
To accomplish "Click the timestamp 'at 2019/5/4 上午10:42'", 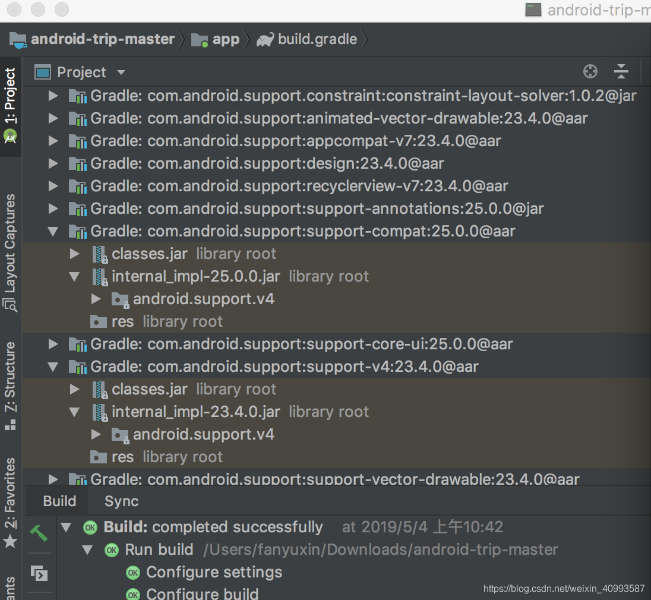I will [x=422, y=527].
